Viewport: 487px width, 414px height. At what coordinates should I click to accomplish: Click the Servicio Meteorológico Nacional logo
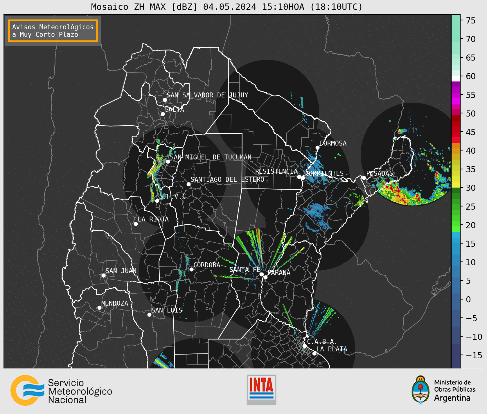[x=61, y=391]
